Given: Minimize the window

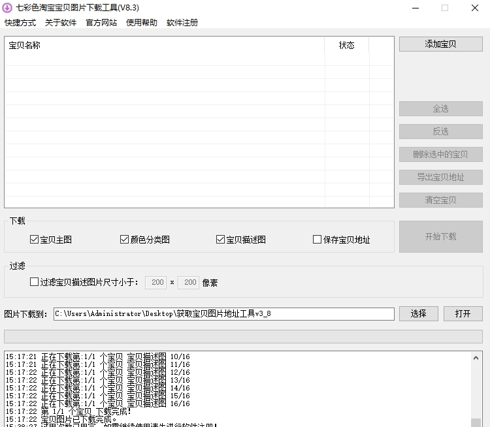Looking at the screenshot, I should (x=416, y=8).
